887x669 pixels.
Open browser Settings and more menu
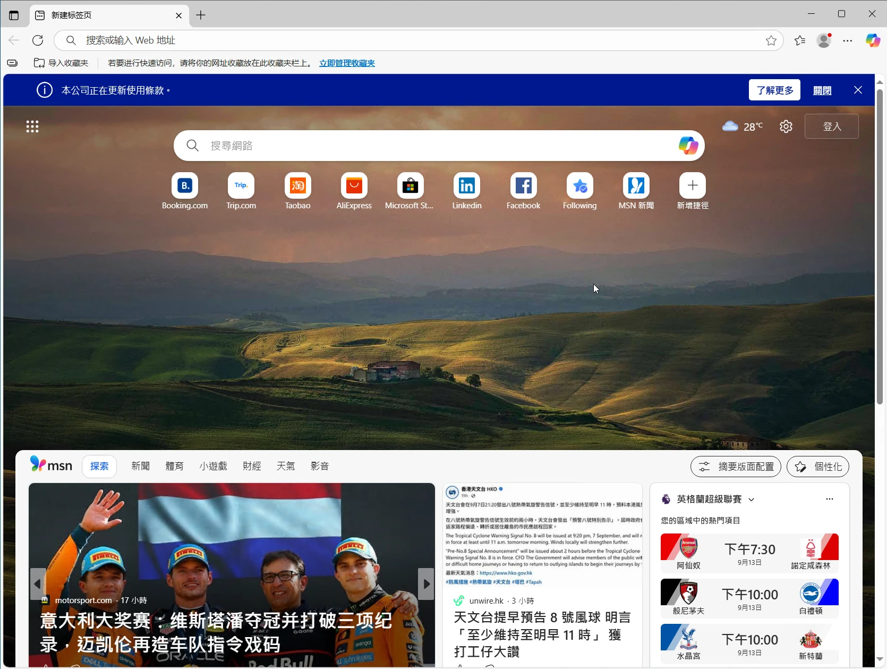848,40
